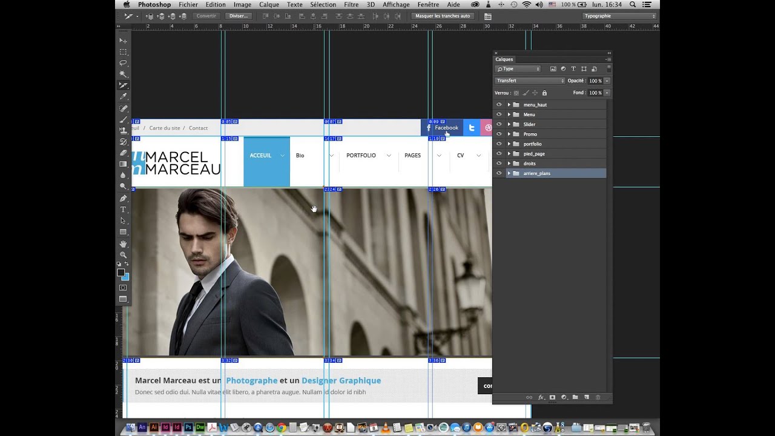This screenshot has height=436, width=775.
Task: Open the Transfert blend mode dropdown
Action: pyautogui.click(x=530, y=81)
